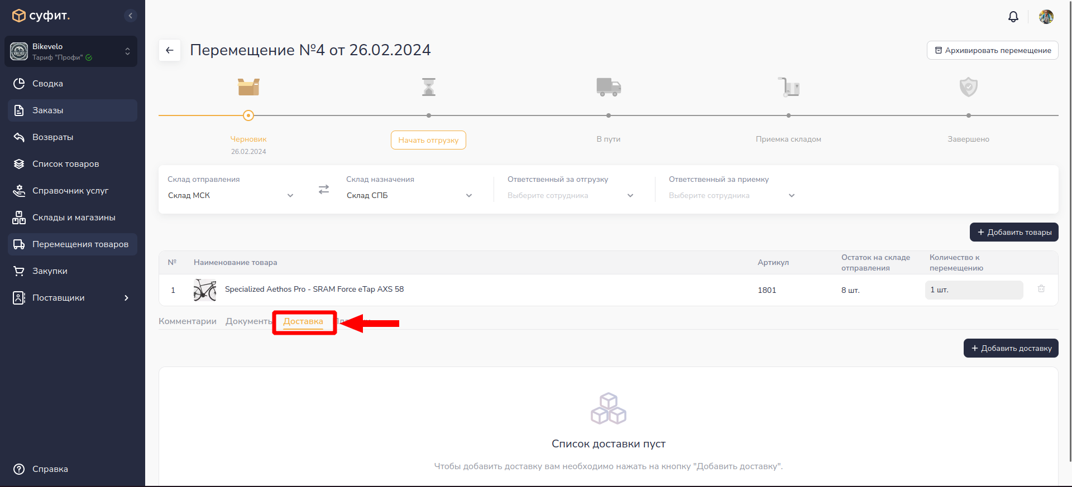Image resolution: width=1072 pixels, height=487 pixels.
Task: Click product name Specialized Aethos Pro
Action: point(314,289)
